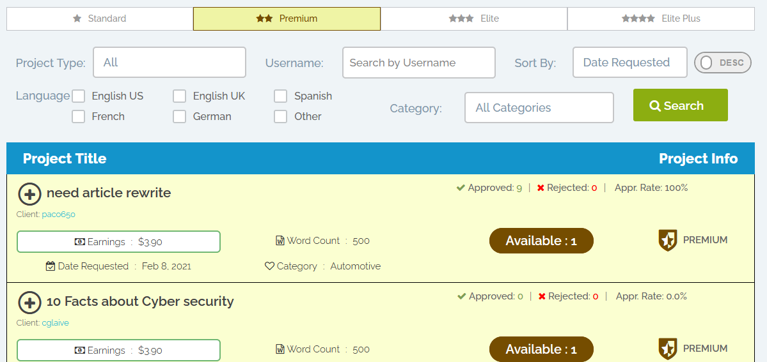Click the Premium shield icon for paco650's project

[668, 240]
